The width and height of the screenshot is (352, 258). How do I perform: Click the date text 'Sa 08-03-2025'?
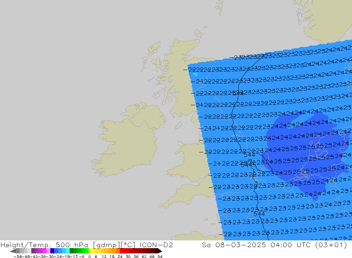[234, 245]
